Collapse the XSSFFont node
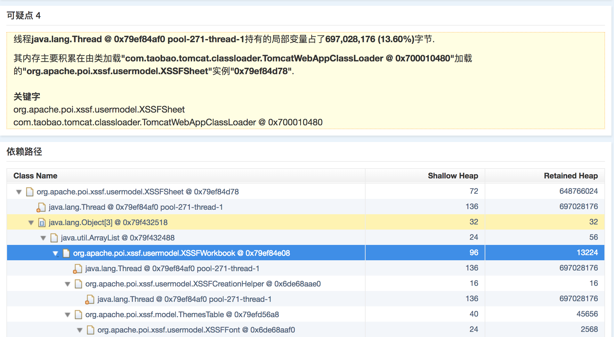Image resolution: width=614 pixels, height=337 pixels. point(80,330)
